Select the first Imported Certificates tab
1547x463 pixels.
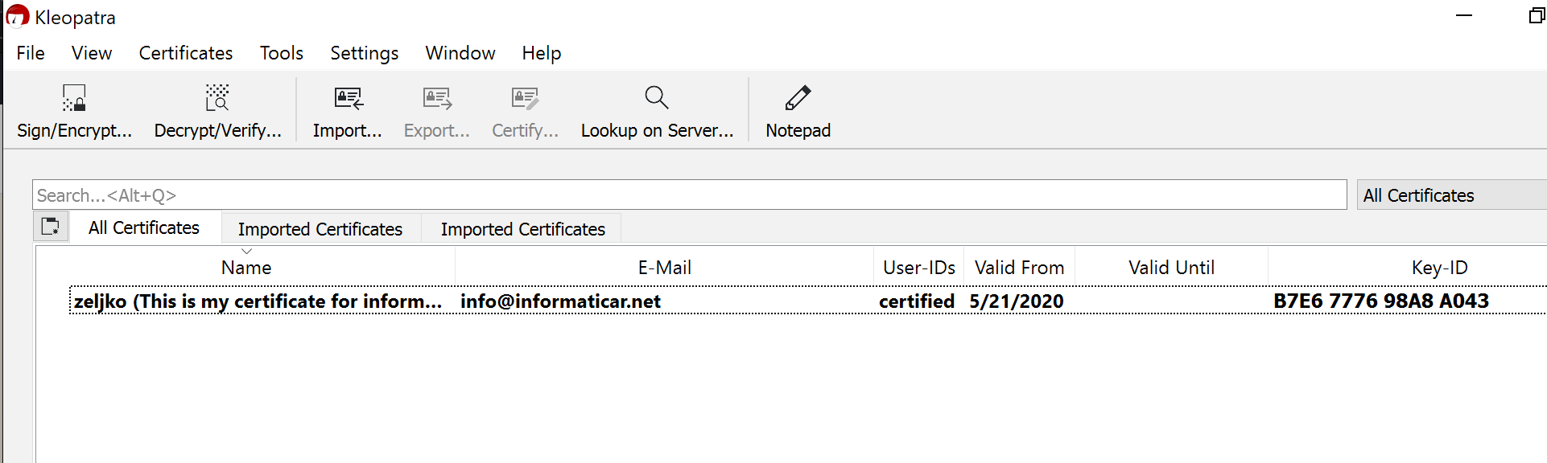click(320, 229)
